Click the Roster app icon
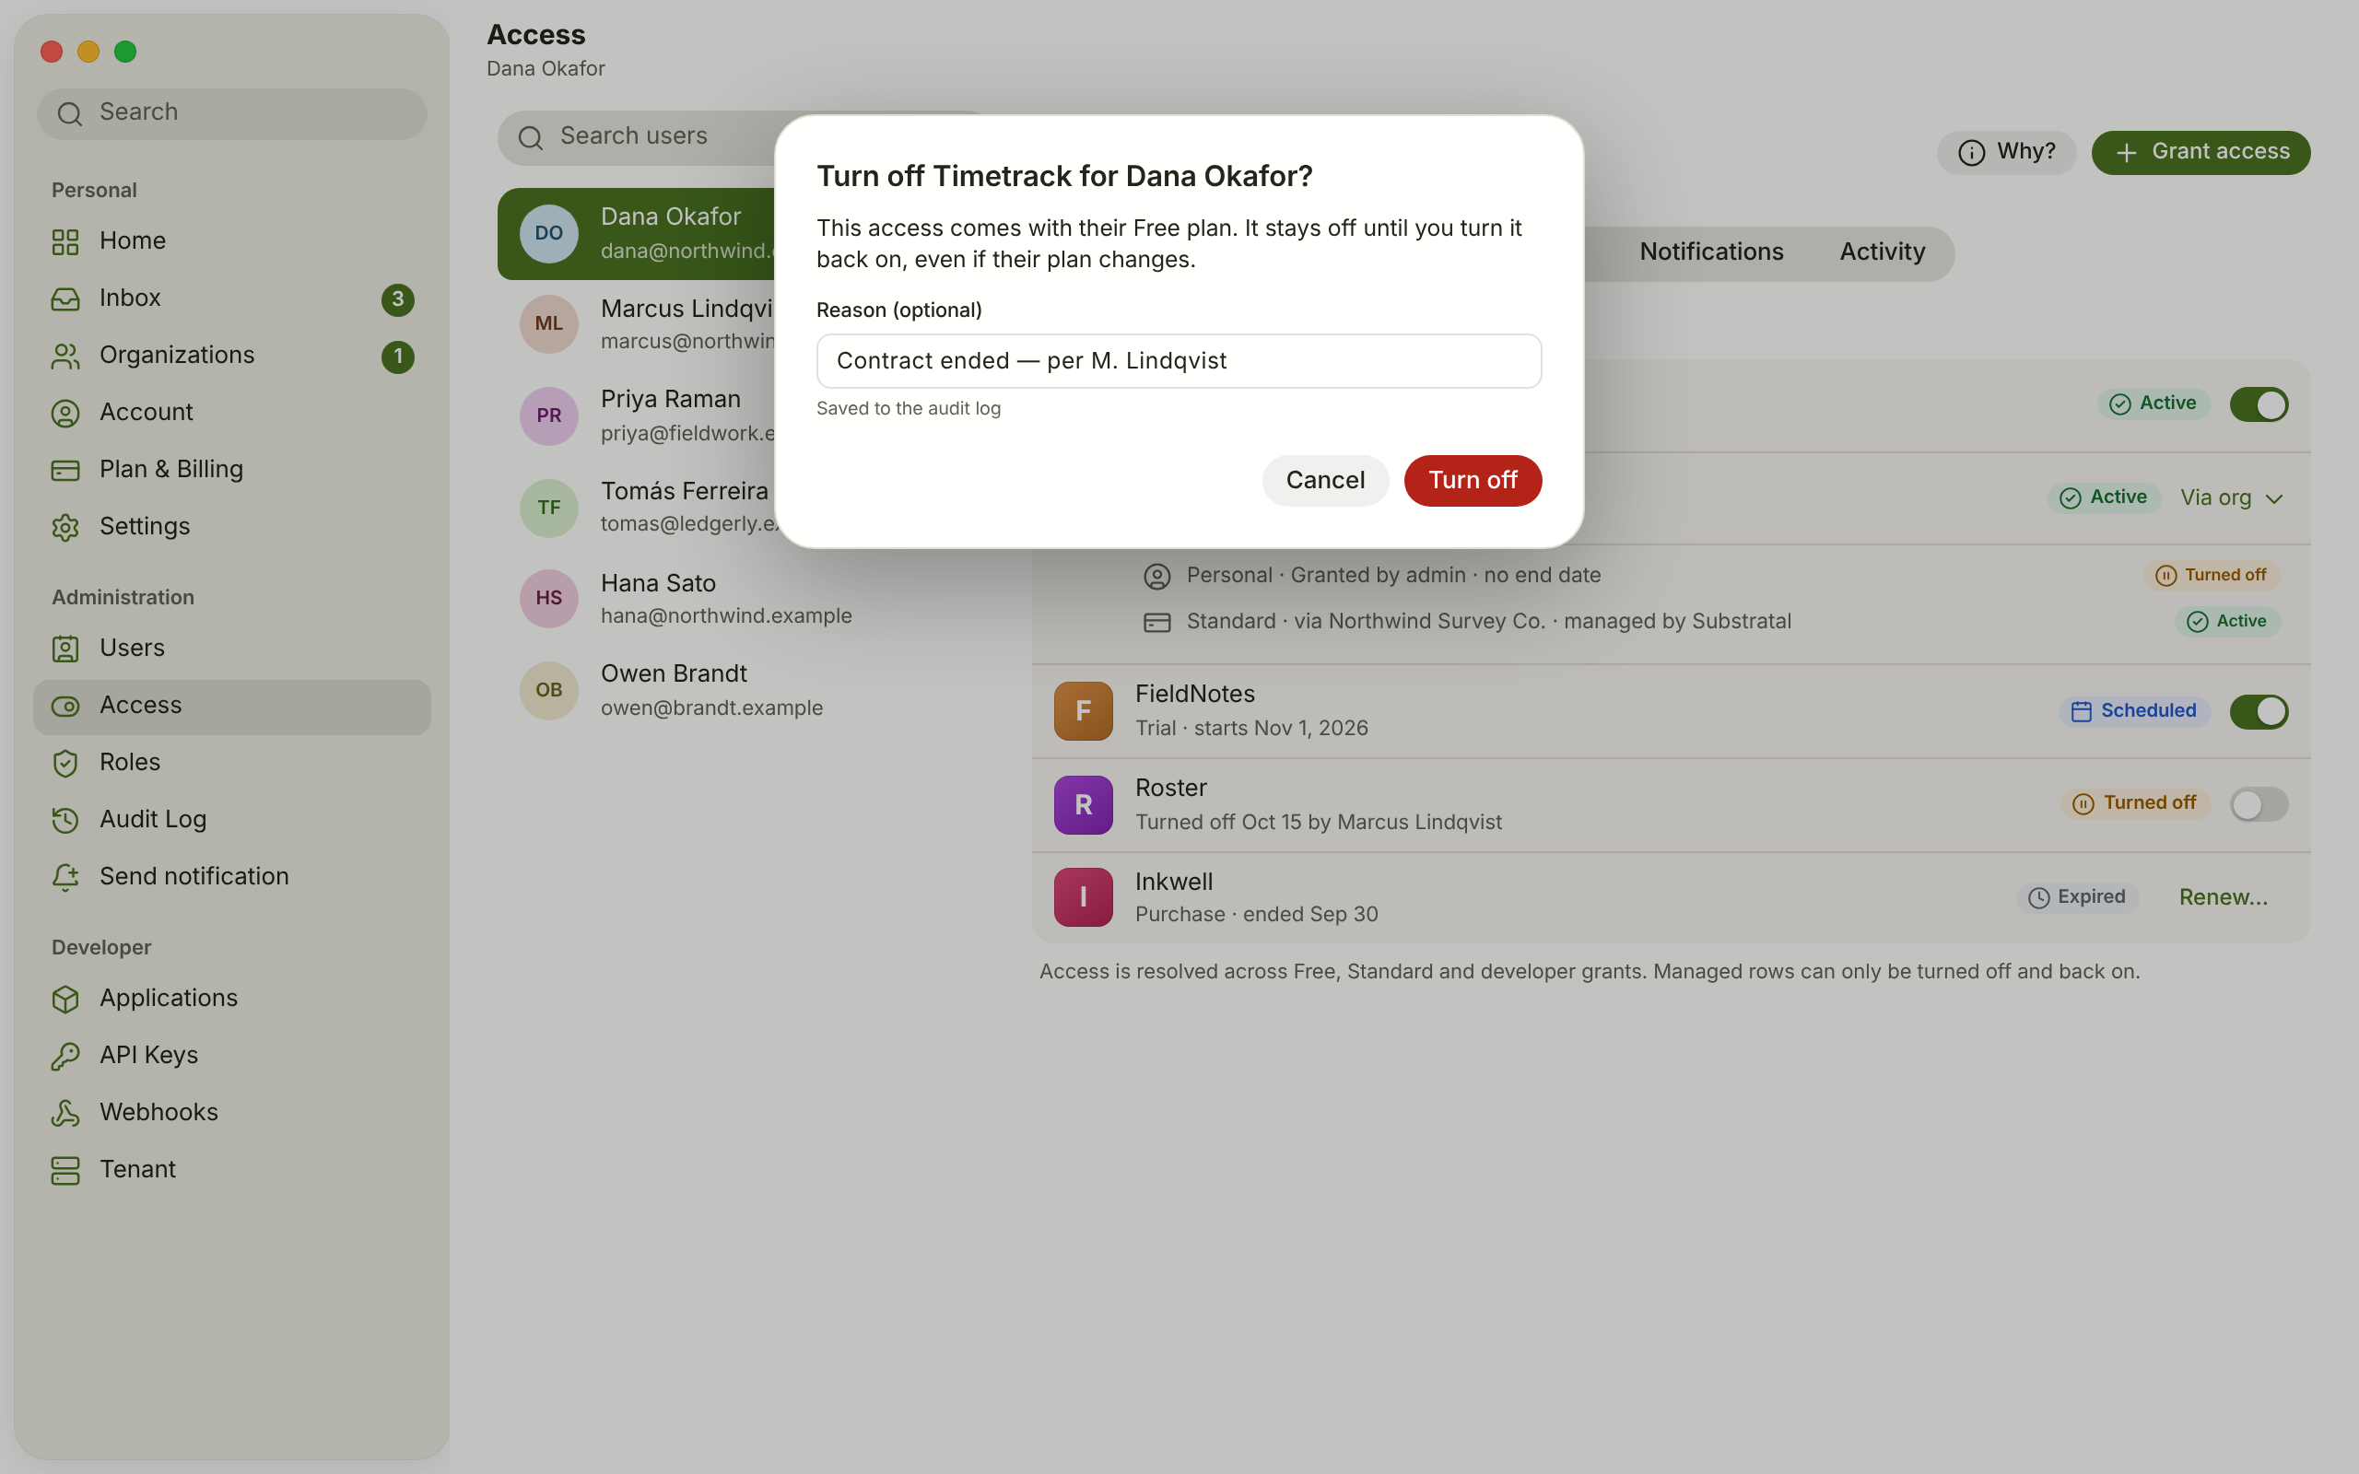This screenshot has height=1474, width=2359. pyautogui.click(x=1083, y=804)
